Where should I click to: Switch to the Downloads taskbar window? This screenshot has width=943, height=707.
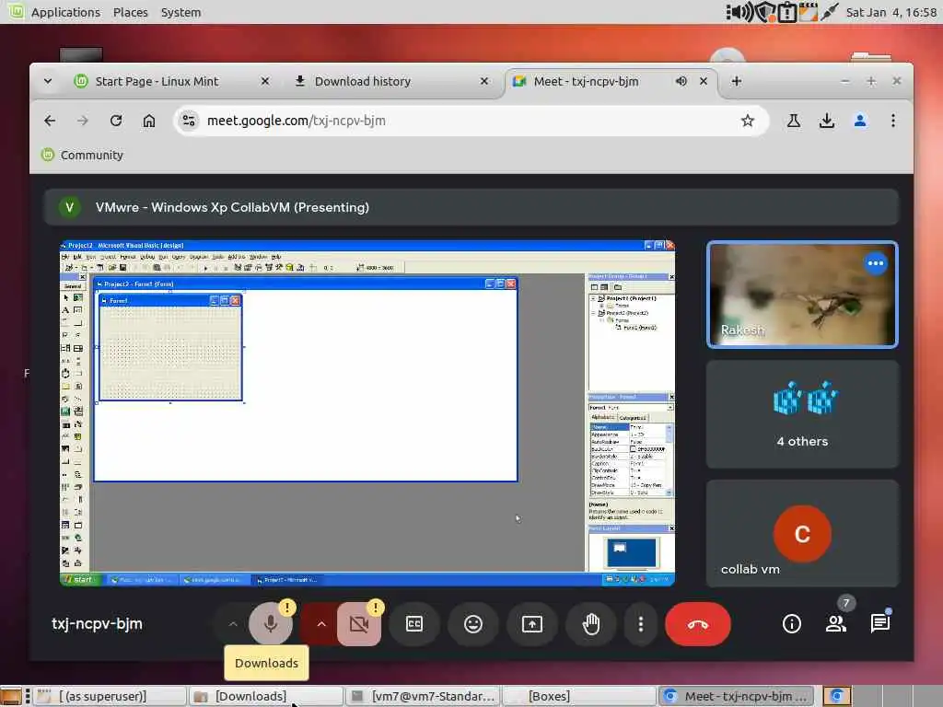[x=264, y=696]
